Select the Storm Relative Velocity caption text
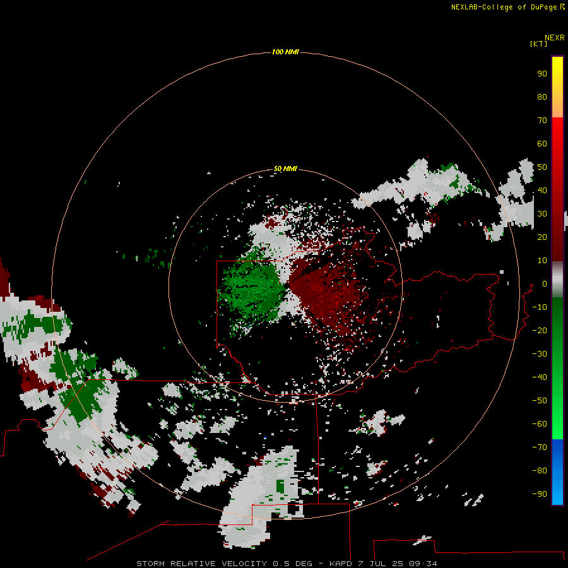This screenshot has width=568, height=568. (287, 564)
